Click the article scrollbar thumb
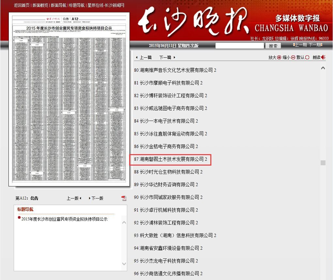The height and width of the screenshot is (280, 333). tap(323, 163)
